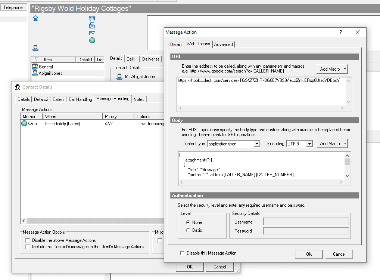
Task: Click OK in the Contact Details window
Action: (190, 267)
